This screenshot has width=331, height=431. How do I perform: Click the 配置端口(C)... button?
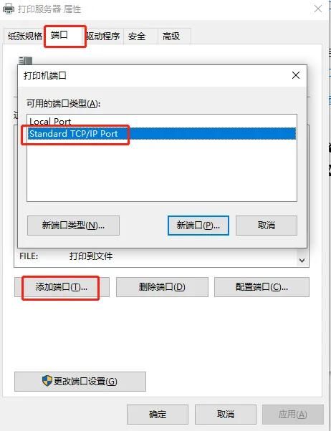pos(262,287)
